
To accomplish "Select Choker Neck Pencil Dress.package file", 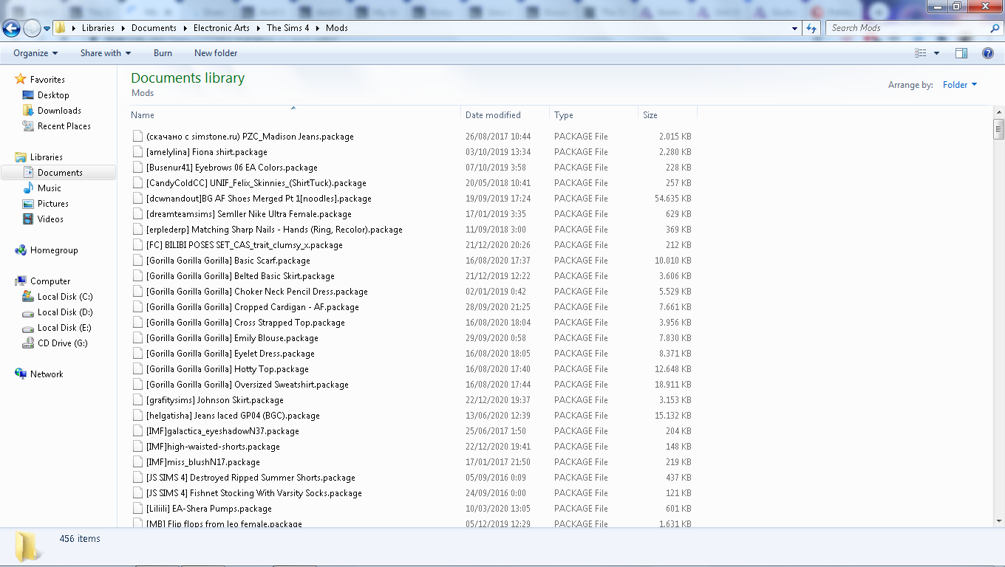I will click(257, 292).
